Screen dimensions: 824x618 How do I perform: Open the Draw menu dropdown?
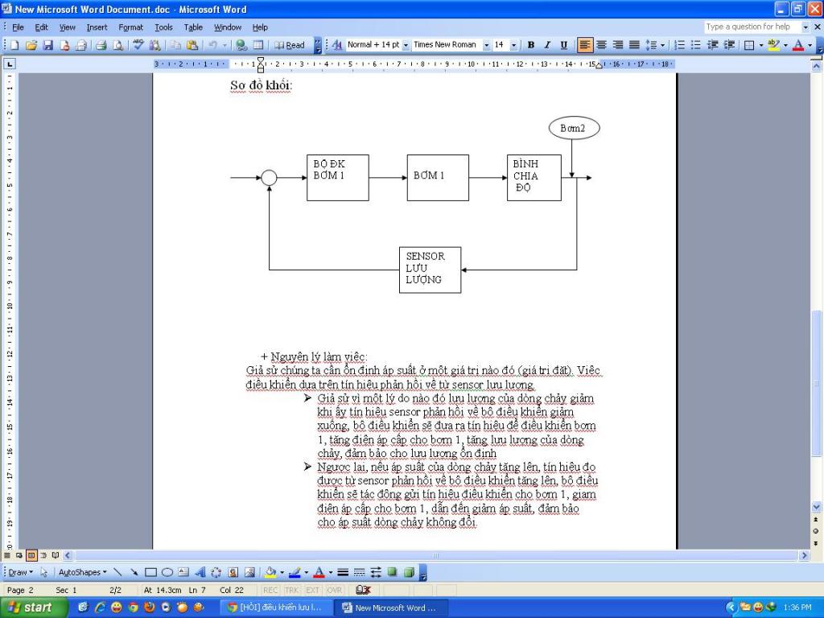[20, 572]
